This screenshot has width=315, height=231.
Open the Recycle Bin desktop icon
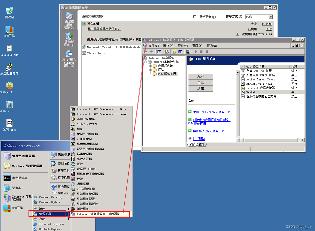click(x=9, y=13)
